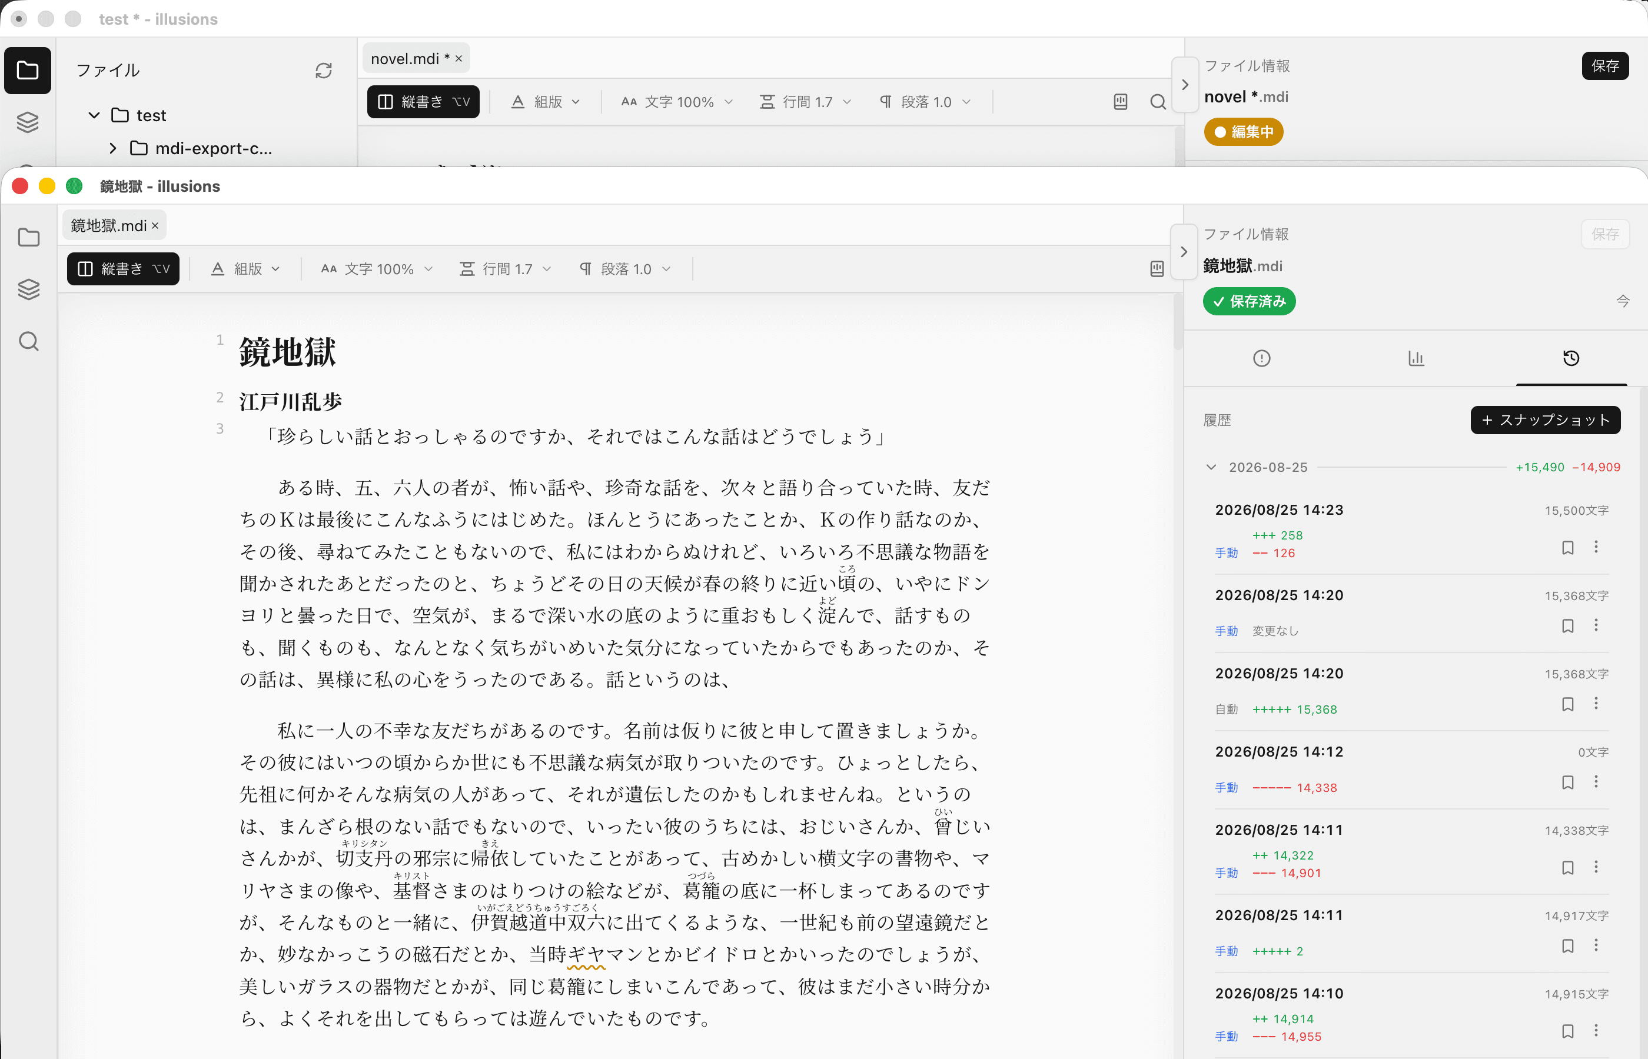Toggle 縦書き vertical writing in novel.mdi toolbar
Image resolution: width=1648 pixels, height=1059 pixels.
[x=423, y=102]
